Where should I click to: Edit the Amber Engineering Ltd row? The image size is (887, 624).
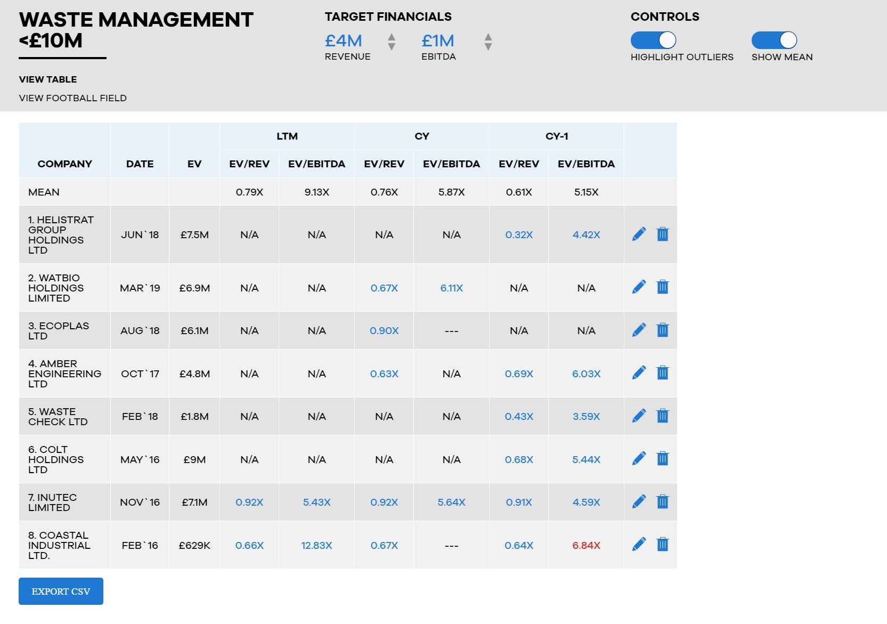[x=639, y=372]
